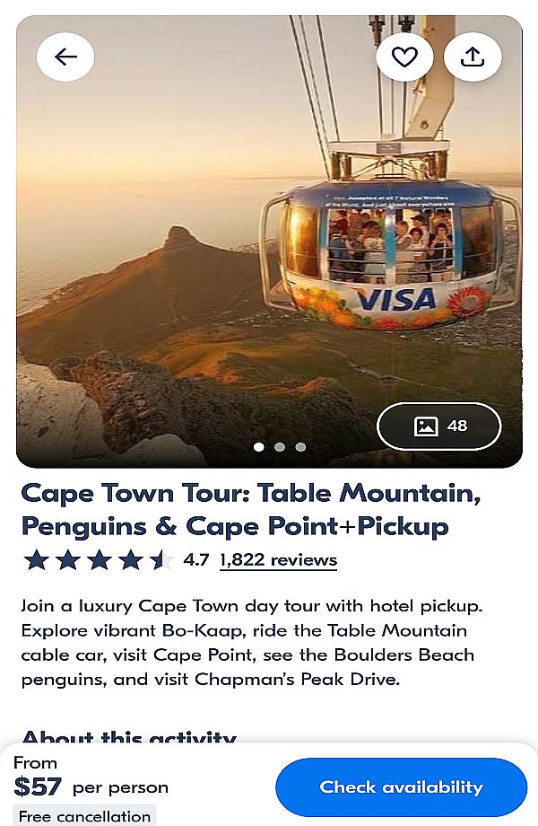
Task: Save tour with the heart icon
Action: [404, 57]
